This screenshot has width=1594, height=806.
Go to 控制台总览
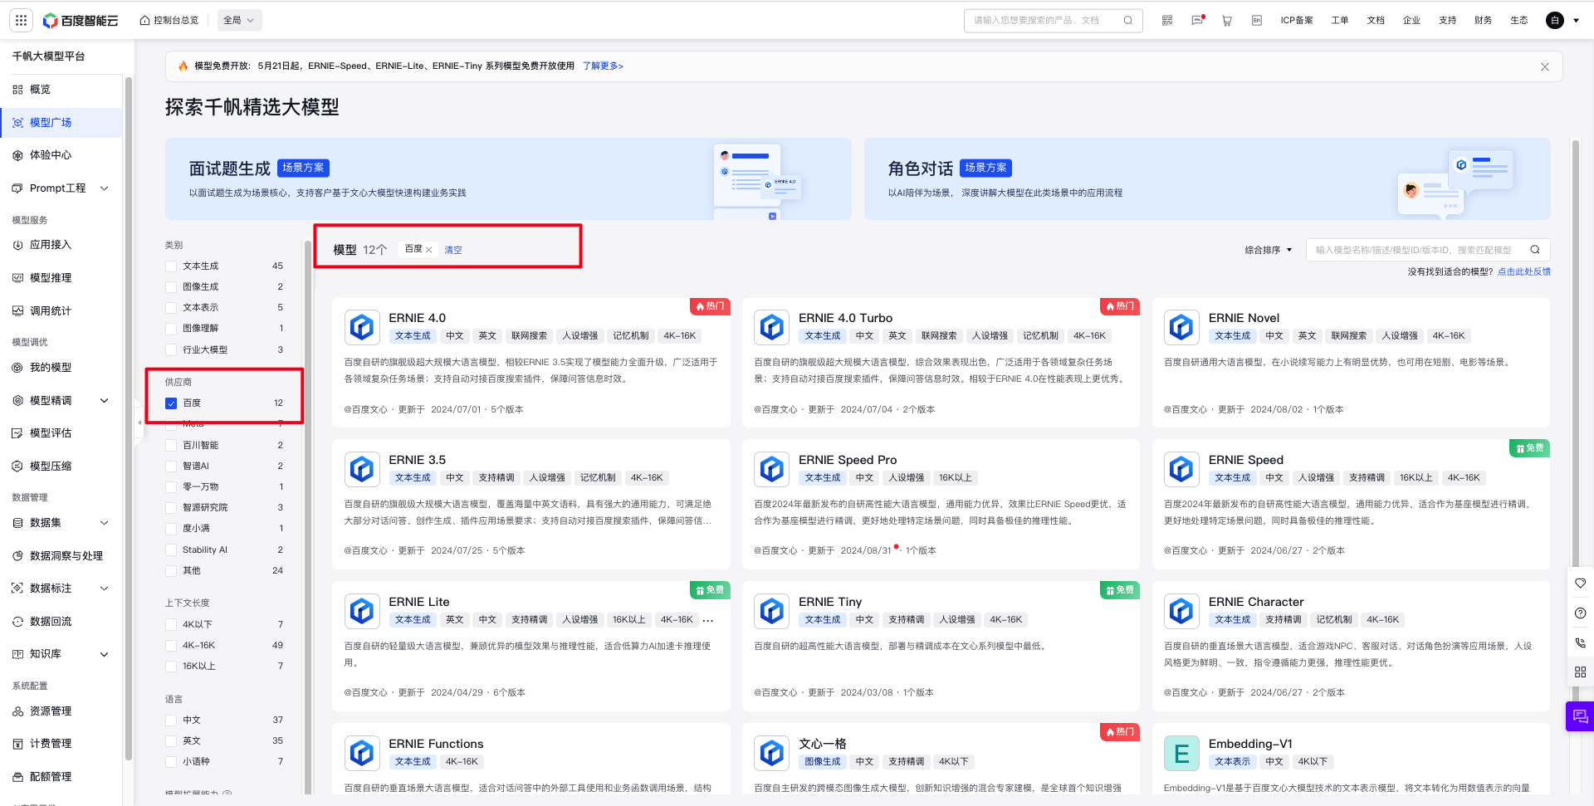[169, 20]
